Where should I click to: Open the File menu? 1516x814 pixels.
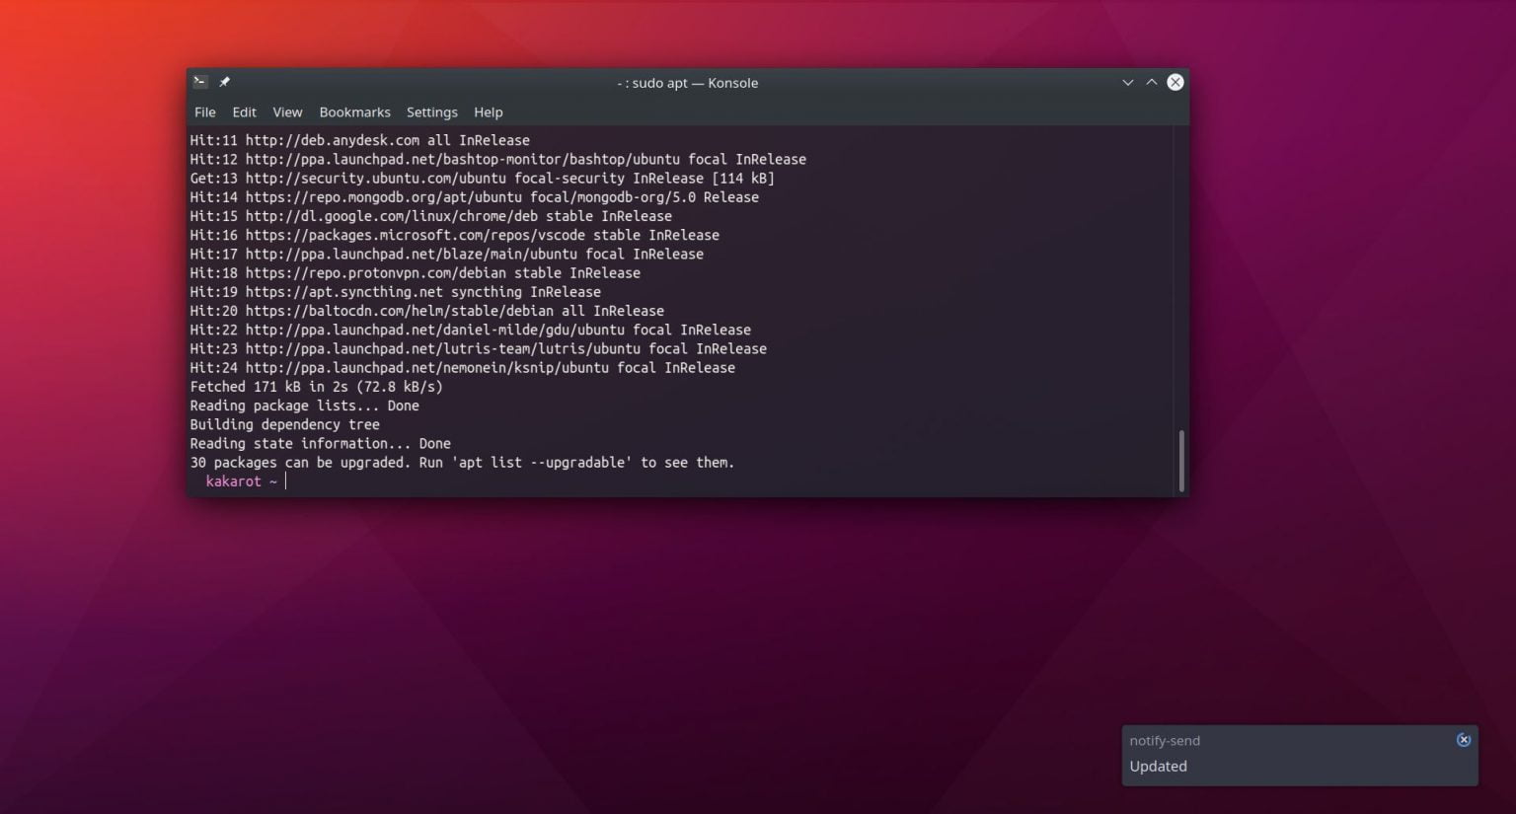[204, 111]
